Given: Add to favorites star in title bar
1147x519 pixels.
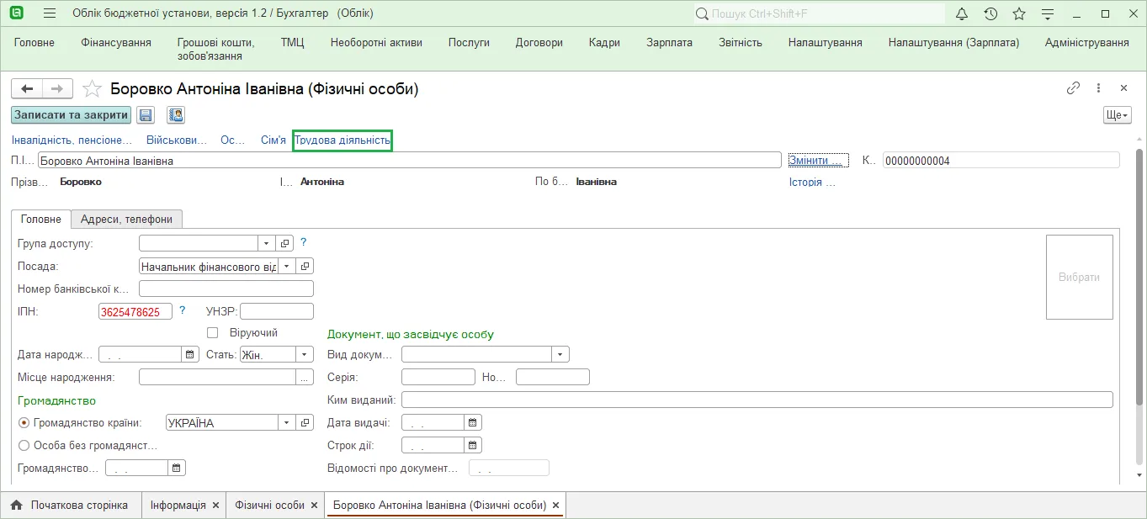Looking at the screenshot, I should [1019, 13].
